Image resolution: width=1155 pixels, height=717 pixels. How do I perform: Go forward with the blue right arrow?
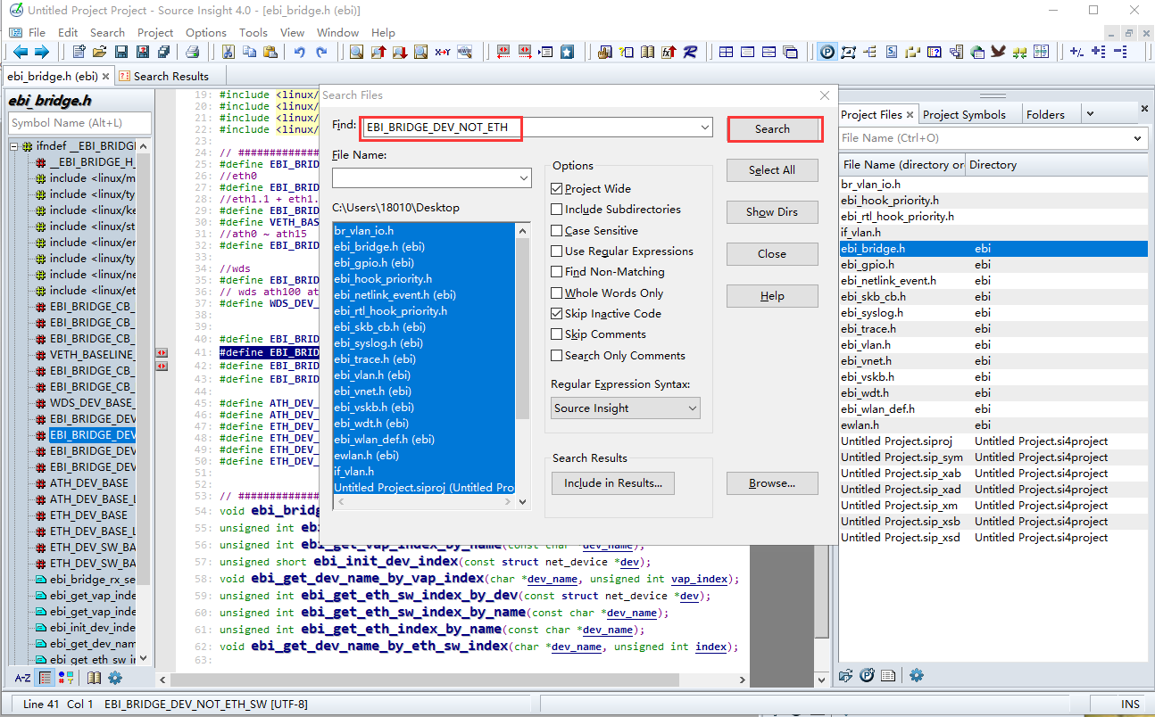pyautogui.click(x=42, y=52)
